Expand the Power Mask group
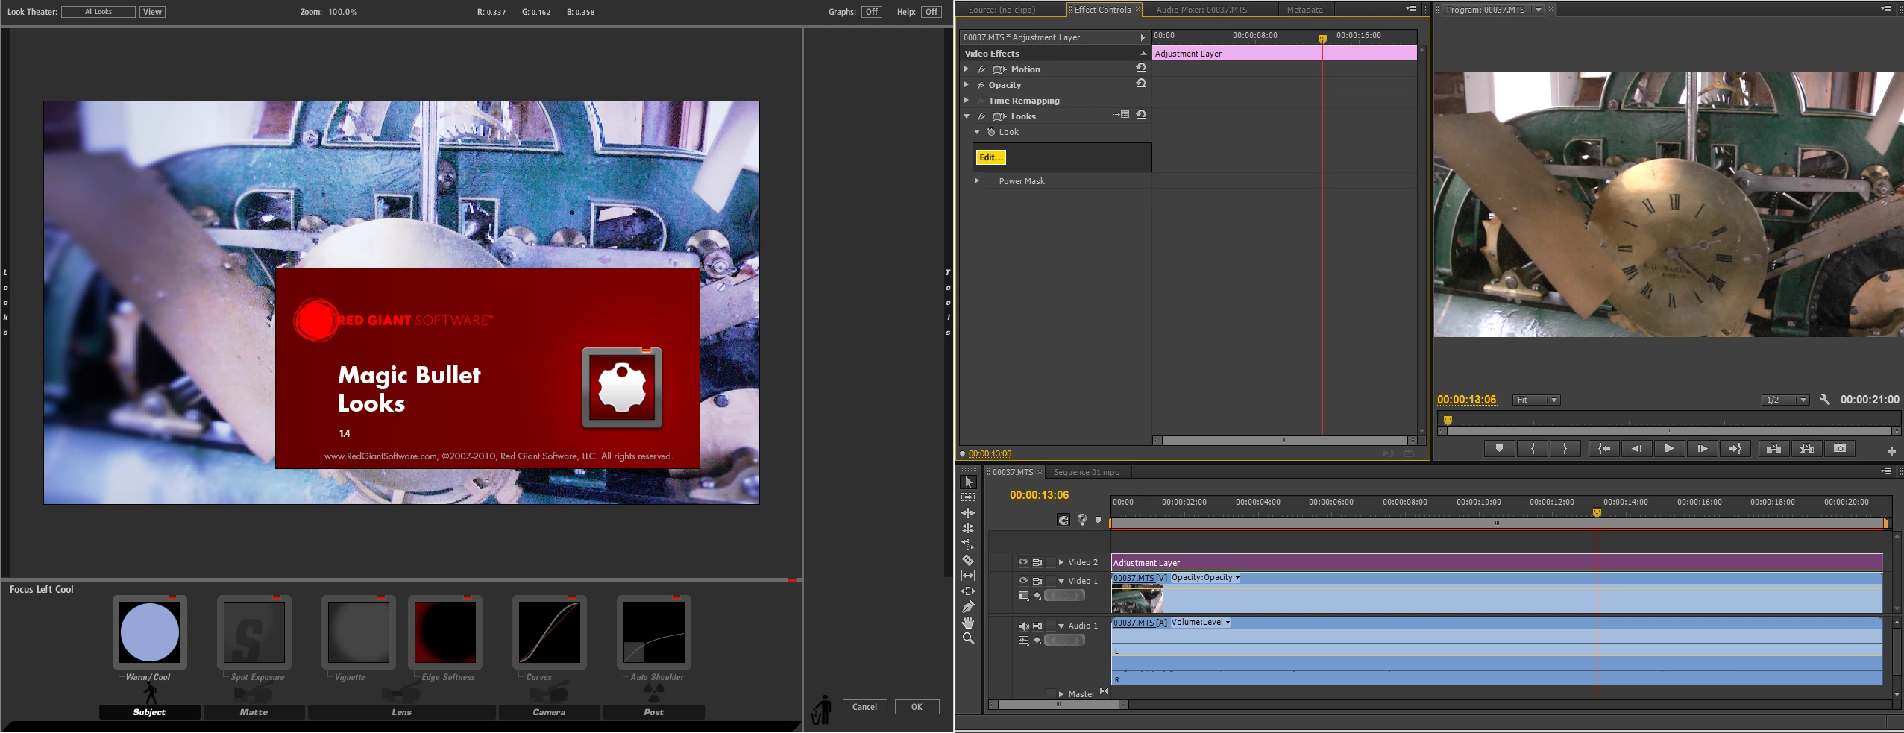 [x=976, y=180]
